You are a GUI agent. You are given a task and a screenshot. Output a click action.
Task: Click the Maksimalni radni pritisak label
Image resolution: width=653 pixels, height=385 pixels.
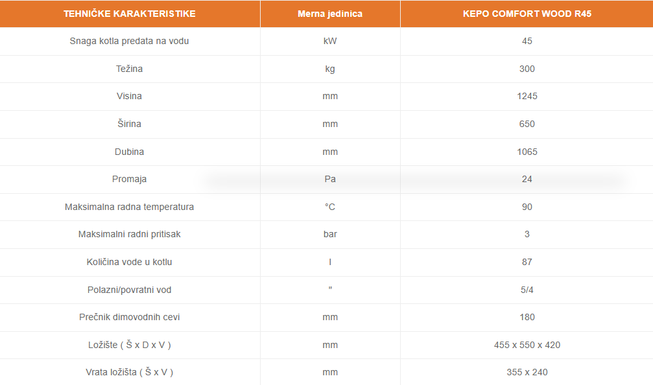(x=130, y=234)
